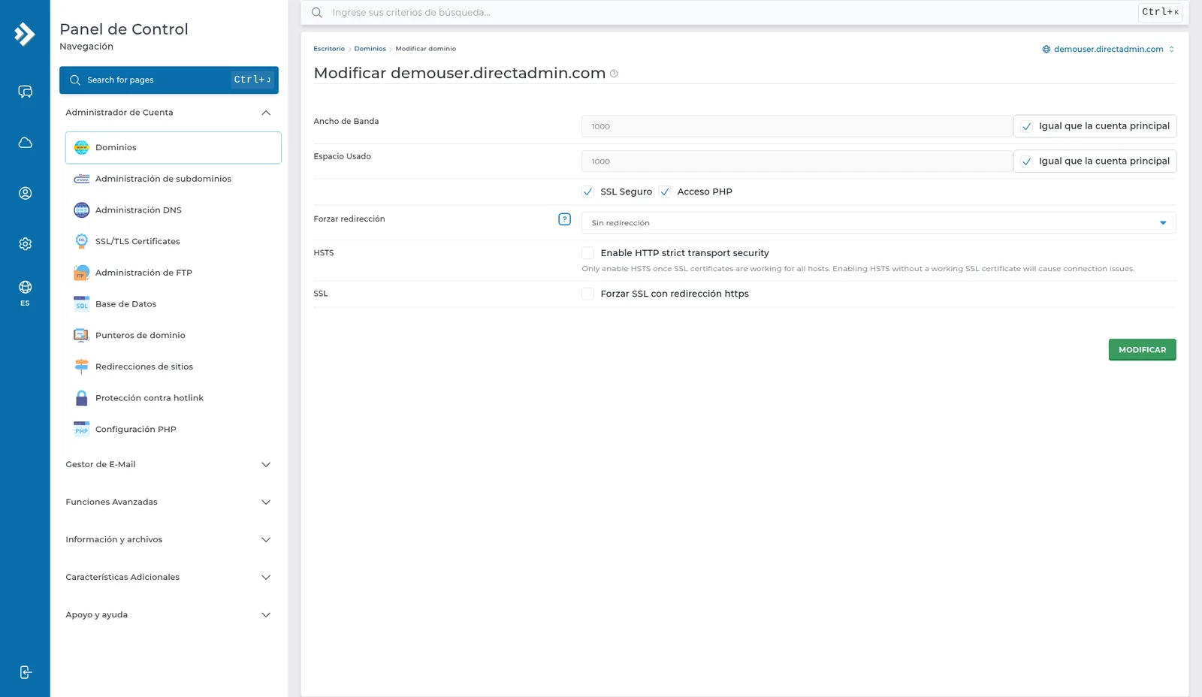Click the MODIFICAR button
The image size is (1202, 697).
1142,350
